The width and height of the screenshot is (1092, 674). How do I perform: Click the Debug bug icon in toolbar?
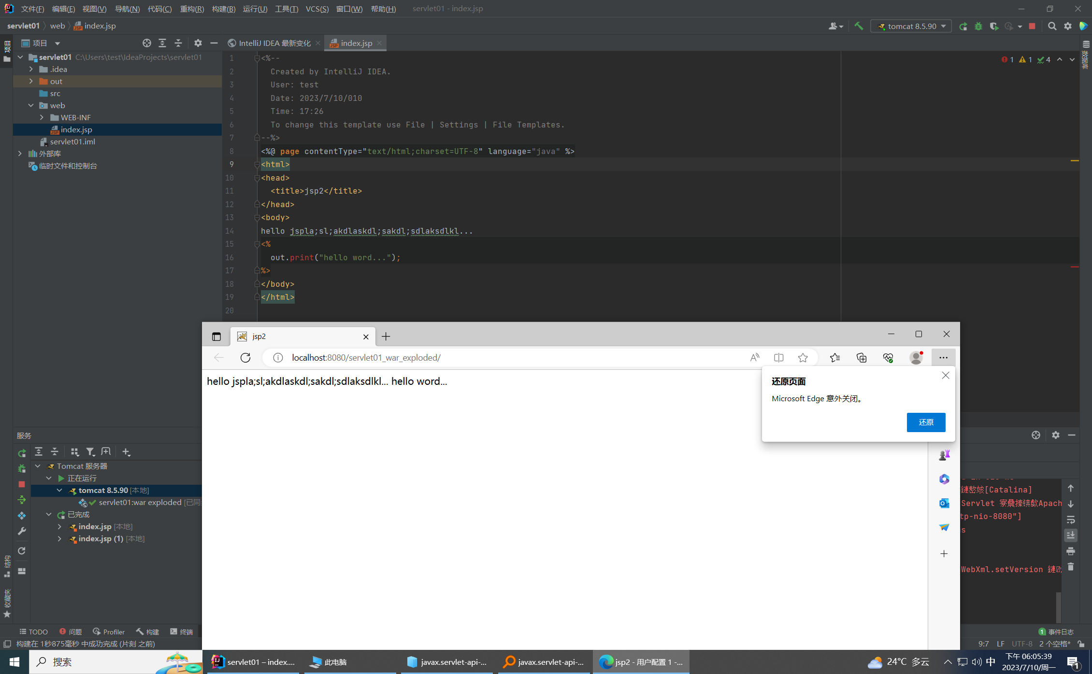coord(978,26)
